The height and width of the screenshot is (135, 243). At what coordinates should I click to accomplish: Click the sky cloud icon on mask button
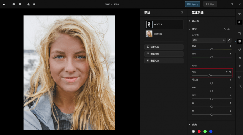(148, 61)
